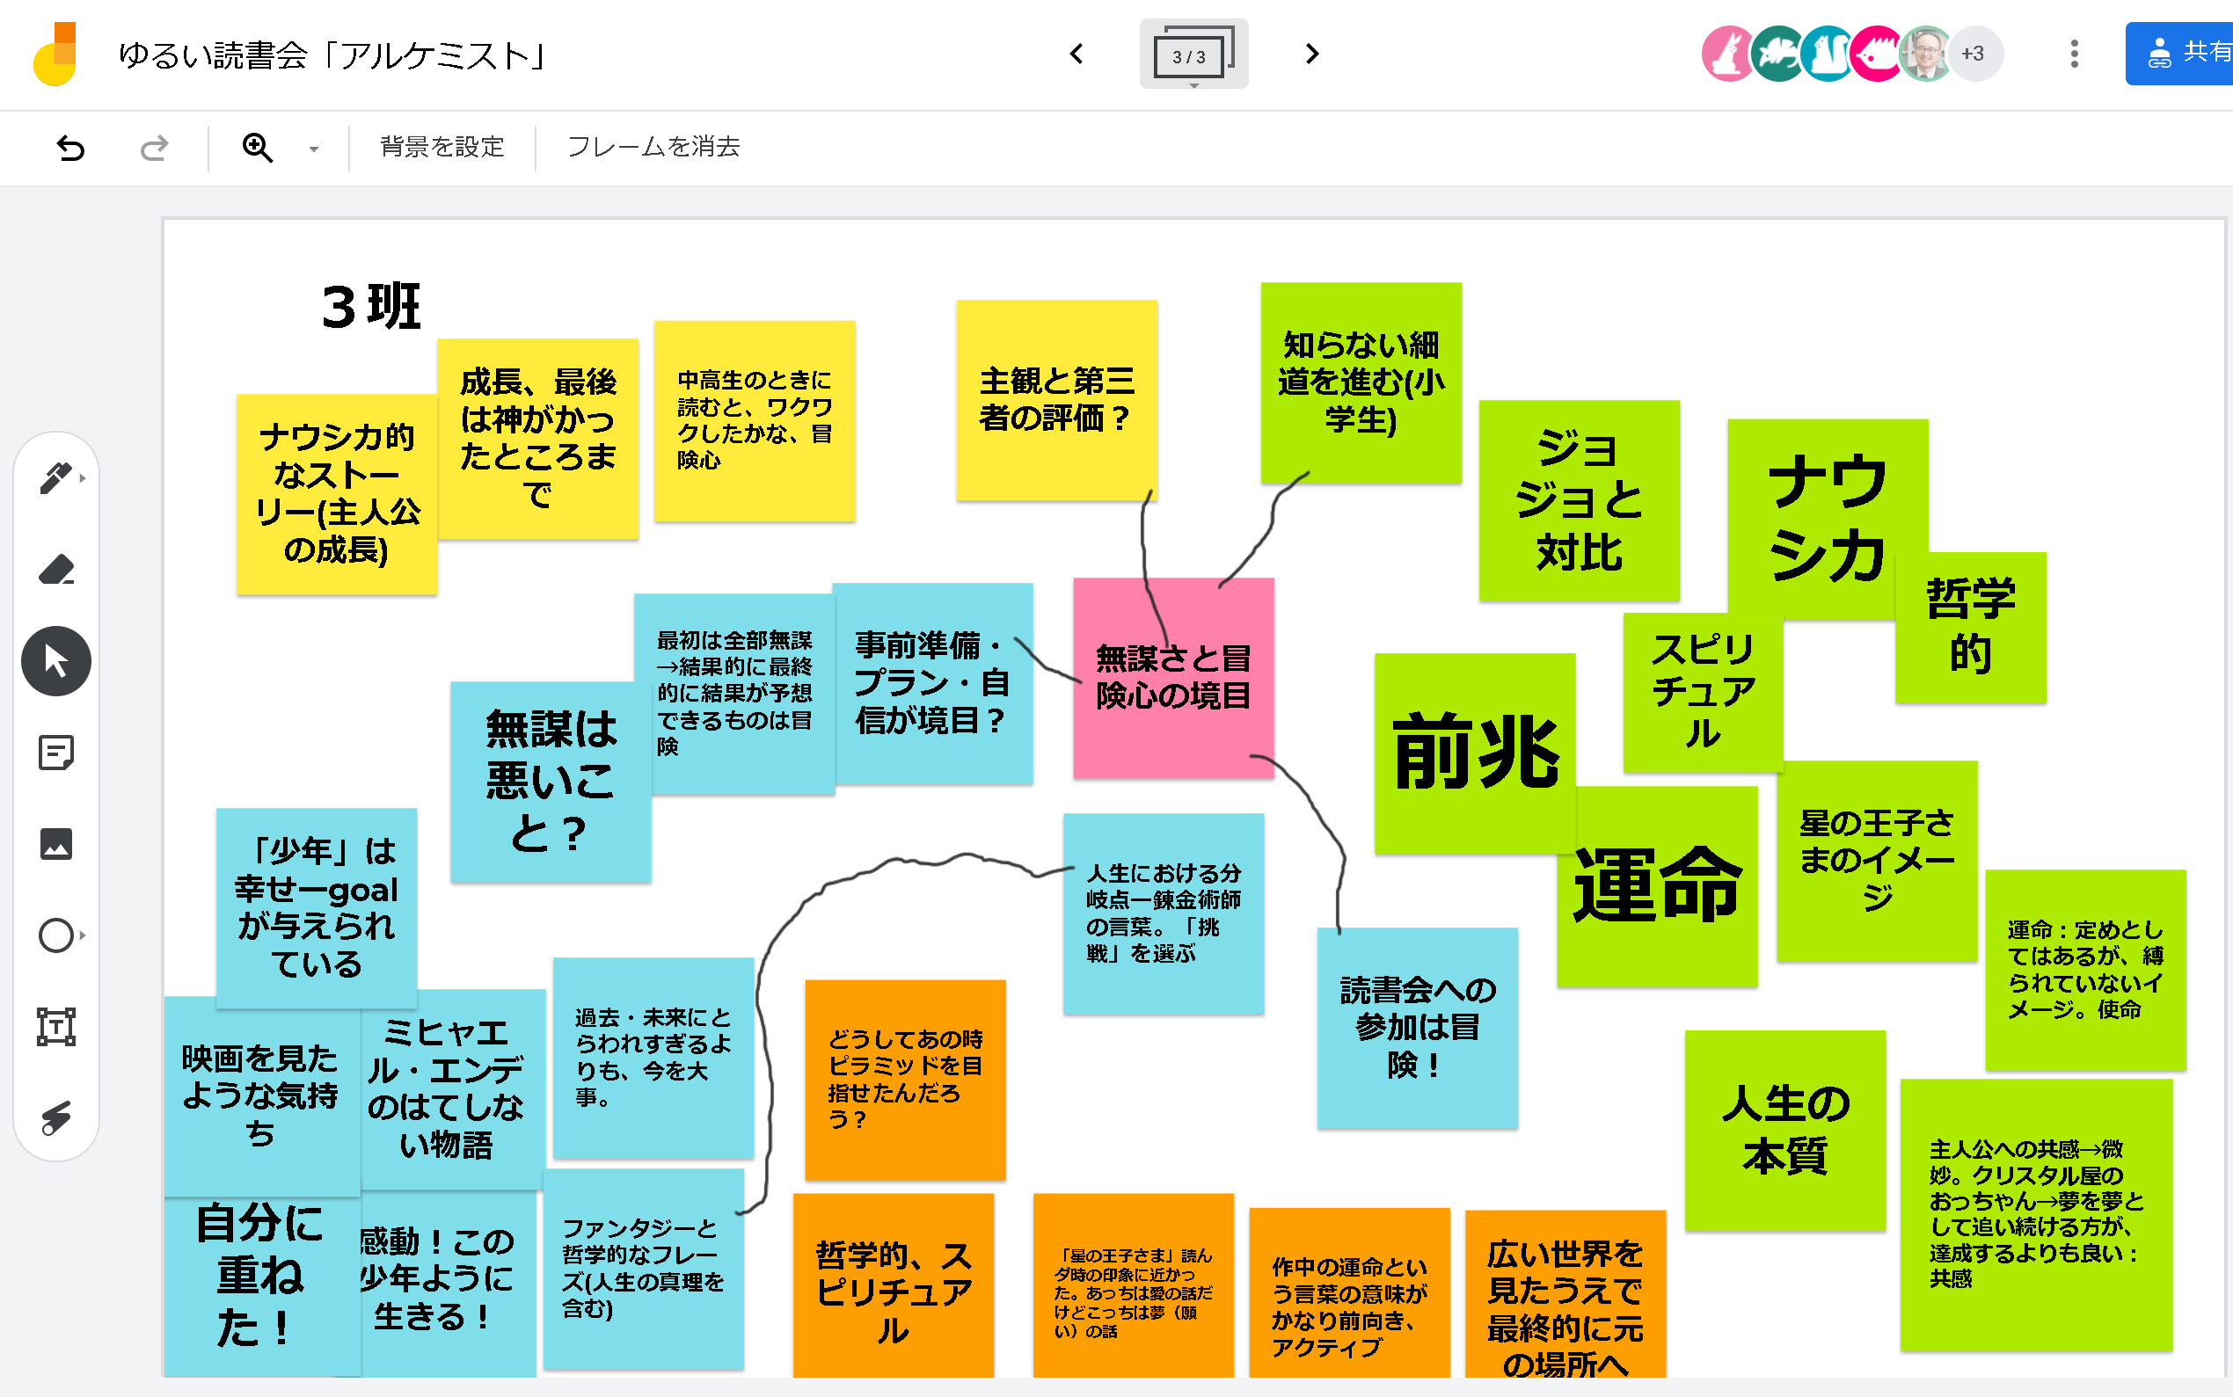
Task: Click 背景を設定 button
Action: tap(441, 147)
